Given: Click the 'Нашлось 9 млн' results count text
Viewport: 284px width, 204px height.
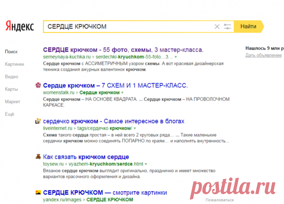Looking at the screenshot, I should tap(265, 48).
